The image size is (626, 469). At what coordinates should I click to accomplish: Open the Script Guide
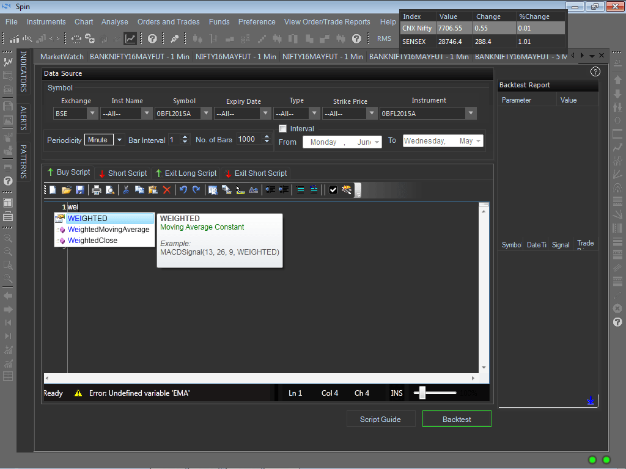coord(380,419)
